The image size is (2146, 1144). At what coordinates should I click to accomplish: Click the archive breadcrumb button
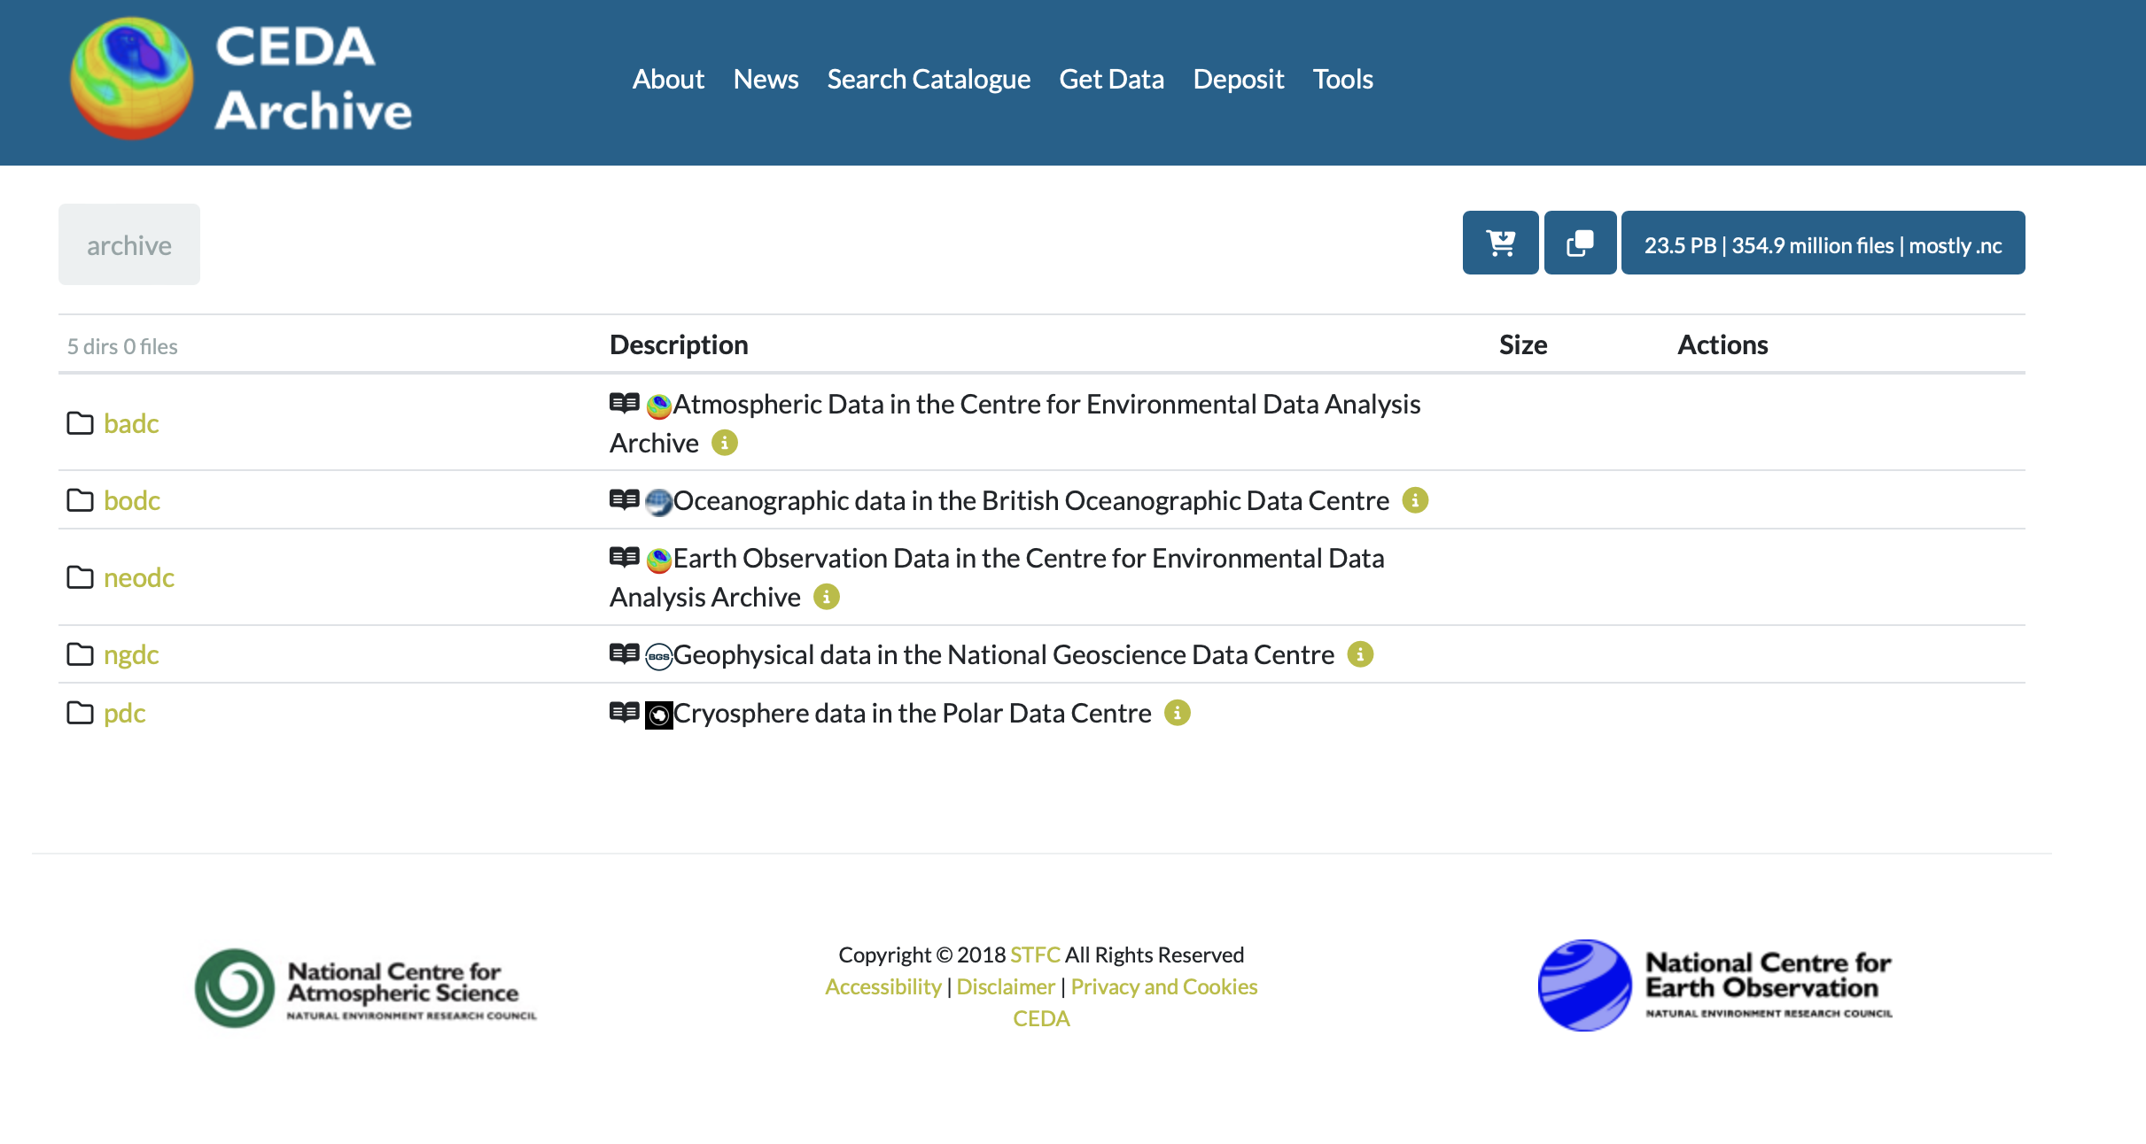coord(129,245)
